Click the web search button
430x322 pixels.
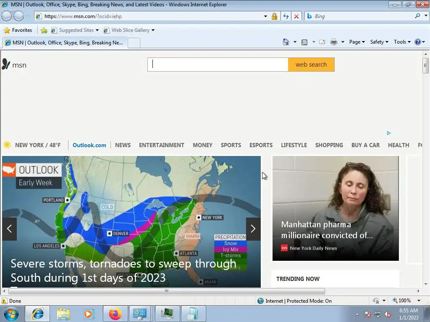(311, 65)
